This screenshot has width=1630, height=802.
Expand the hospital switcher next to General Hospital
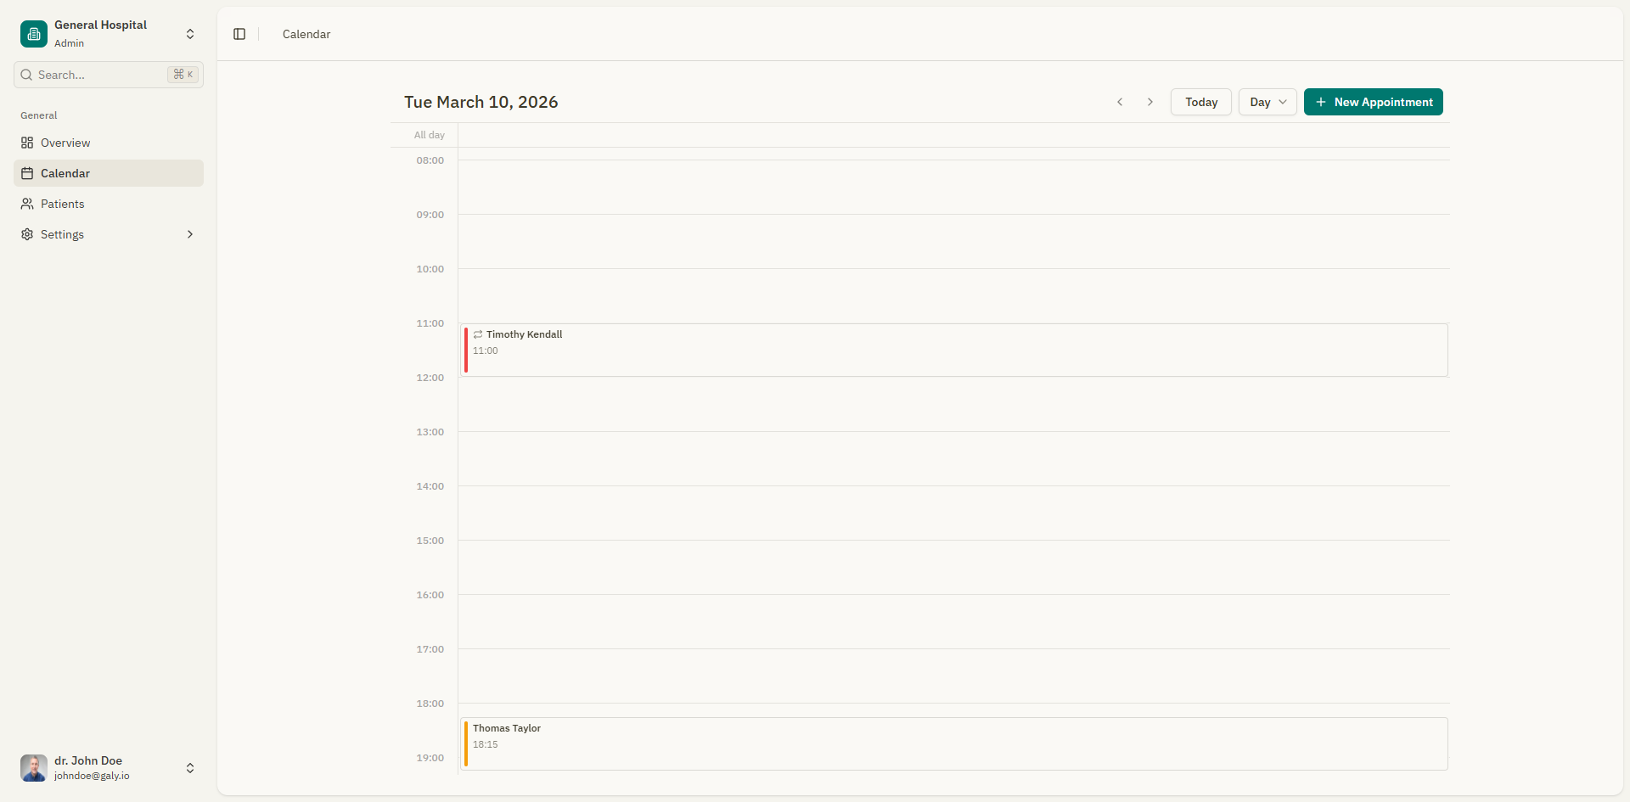pyautogui.click(x=190, y=34)
